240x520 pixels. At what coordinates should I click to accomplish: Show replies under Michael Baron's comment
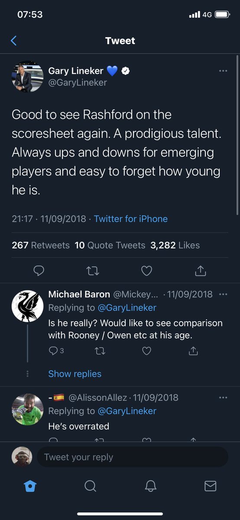75,374
